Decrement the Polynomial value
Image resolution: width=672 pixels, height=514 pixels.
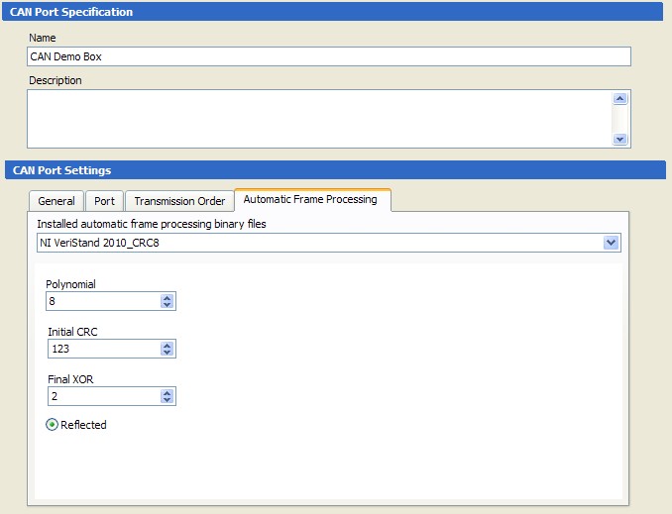tap(168, 305)
